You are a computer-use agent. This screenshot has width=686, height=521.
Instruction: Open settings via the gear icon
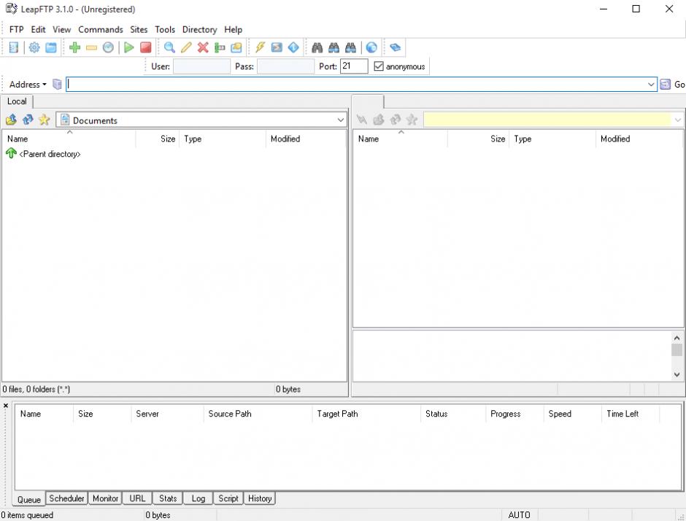point(34,47)
